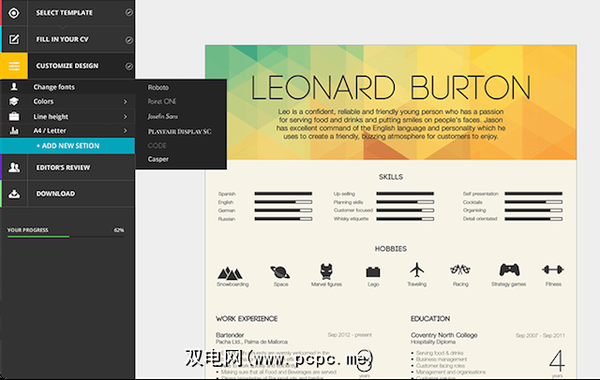Click the Fill In Your CV checkmark circle
Image resolution: width=600 pixels, height=380 pixels.
(129, 39)
